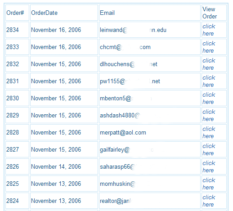Select the View Order column header
233x211 pixels.
click(x=214, y=13)
